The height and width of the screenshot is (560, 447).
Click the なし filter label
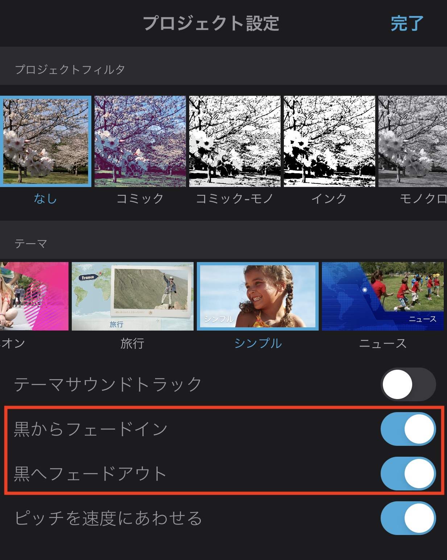pyautogui.click(x=46, y=199)
